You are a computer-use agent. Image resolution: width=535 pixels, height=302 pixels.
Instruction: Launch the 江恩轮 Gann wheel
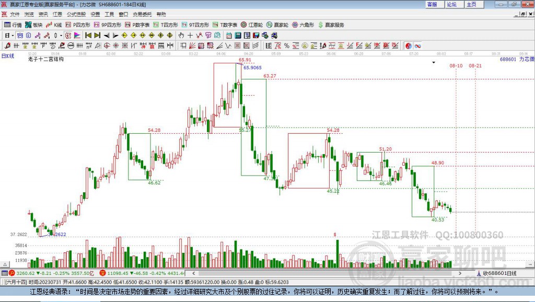[x=252, y=25]
